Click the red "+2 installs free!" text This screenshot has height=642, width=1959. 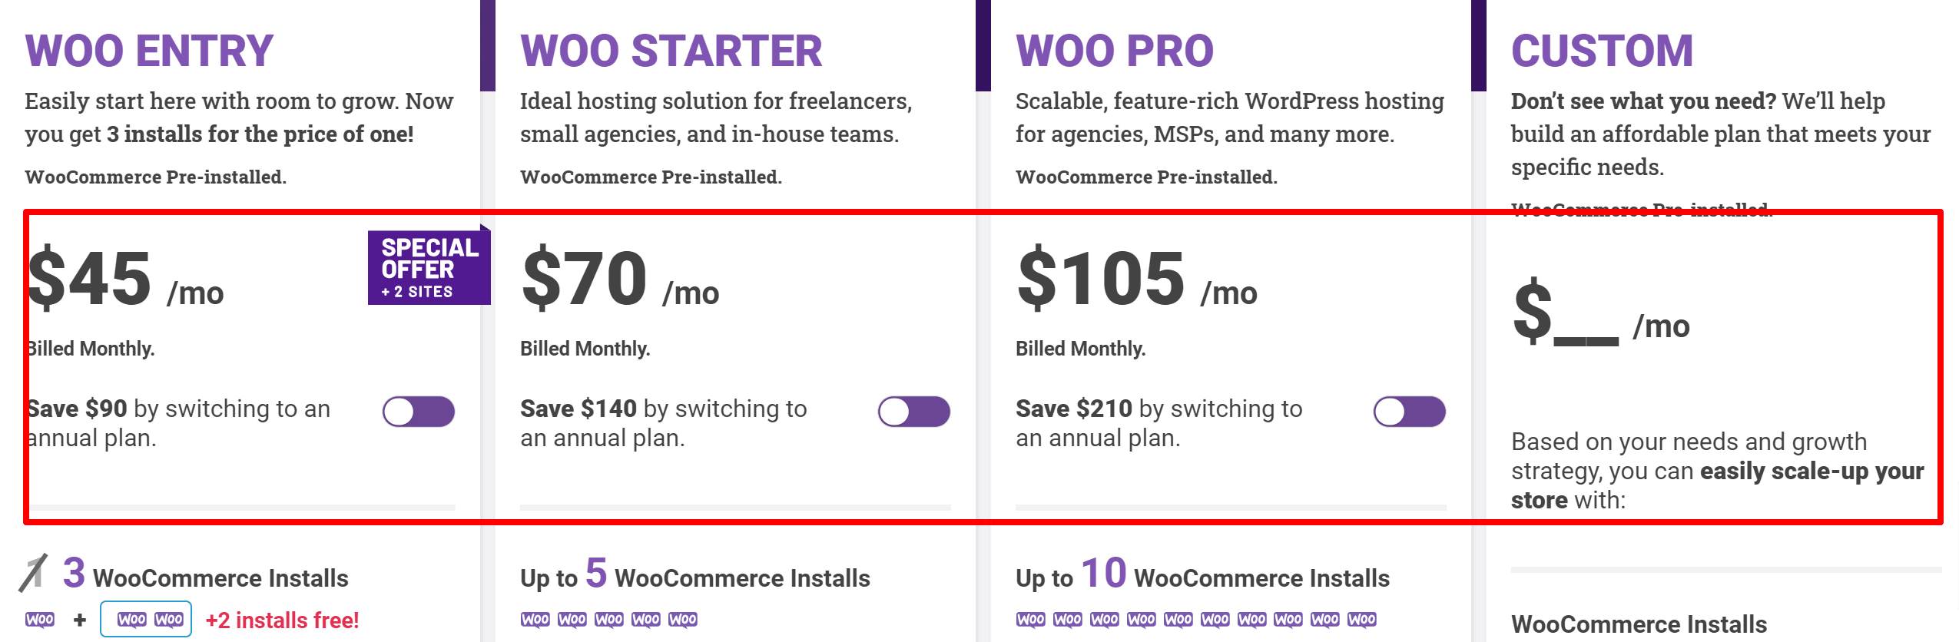(x=282, y=620)
